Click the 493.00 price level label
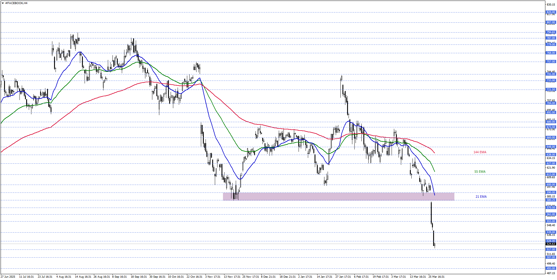This screenshot has height=280, width=557. [551, 268]
